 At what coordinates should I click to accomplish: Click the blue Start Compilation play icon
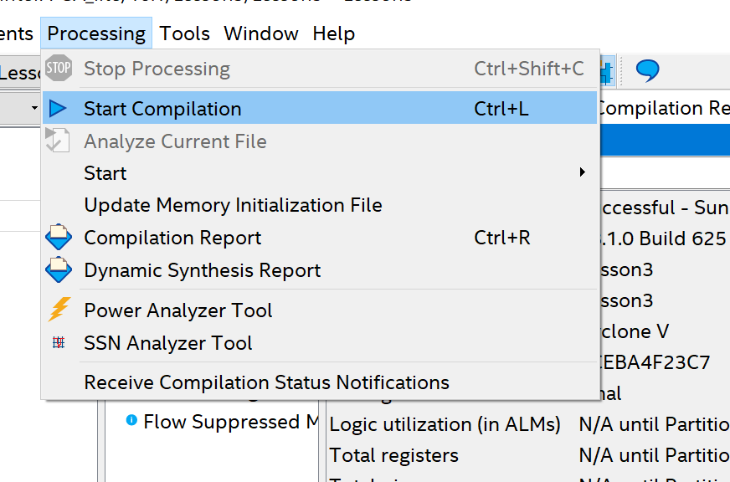58,109
